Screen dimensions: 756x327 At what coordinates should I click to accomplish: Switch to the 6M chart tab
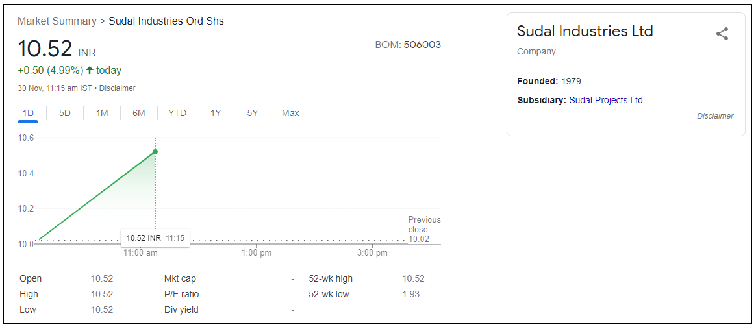139,113
